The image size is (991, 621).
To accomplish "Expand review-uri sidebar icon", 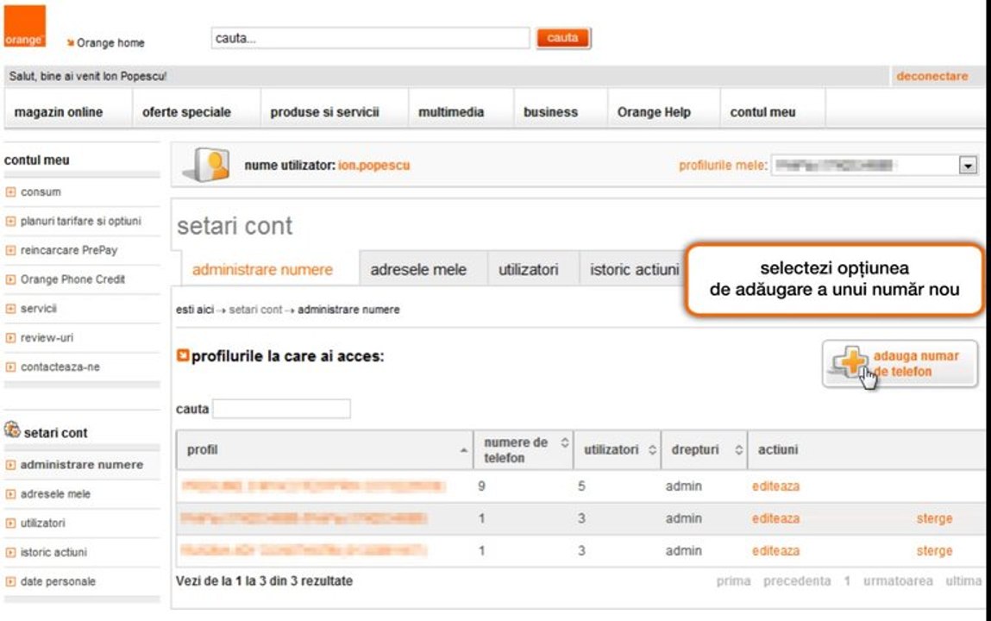I will click(x=10, y=338).
